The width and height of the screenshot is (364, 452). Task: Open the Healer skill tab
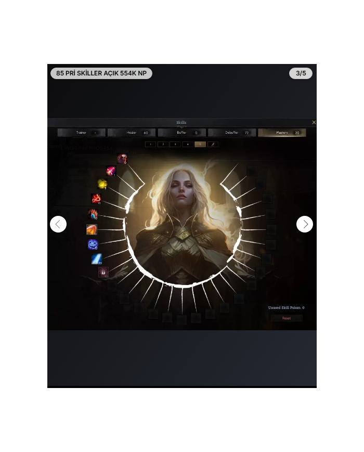(132, 133)
